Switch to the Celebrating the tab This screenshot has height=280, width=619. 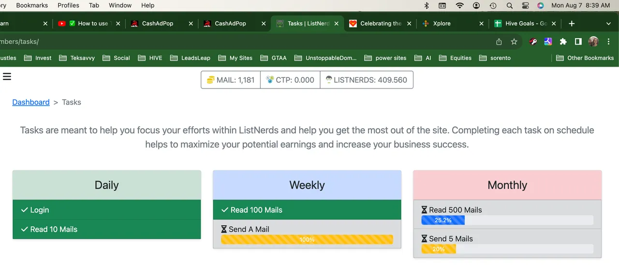(380, 23)
